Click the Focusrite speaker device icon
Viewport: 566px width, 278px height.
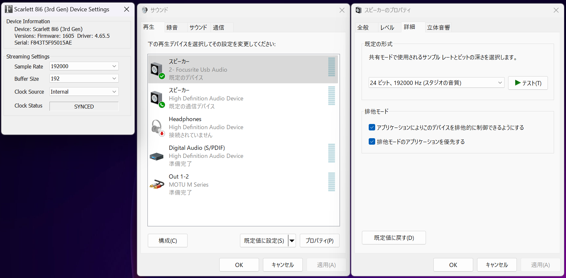tap(158, 70)
